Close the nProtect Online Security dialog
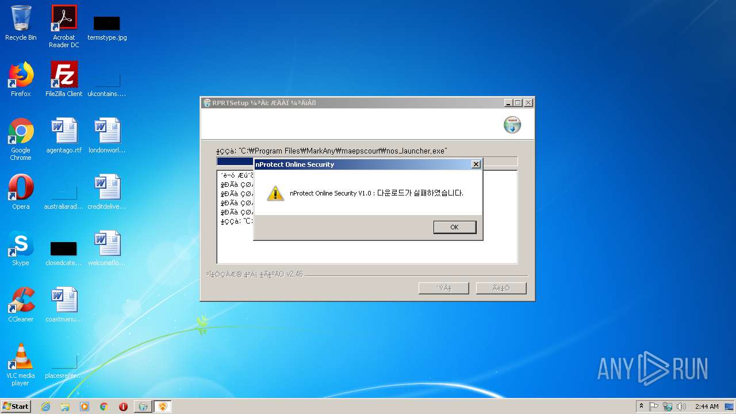Screen dimensions: 736x414 point(476,164)
